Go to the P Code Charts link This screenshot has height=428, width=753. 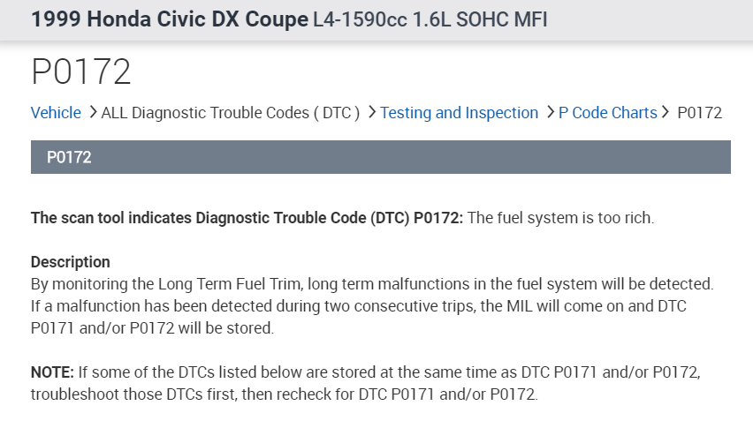tap(607, 113)
